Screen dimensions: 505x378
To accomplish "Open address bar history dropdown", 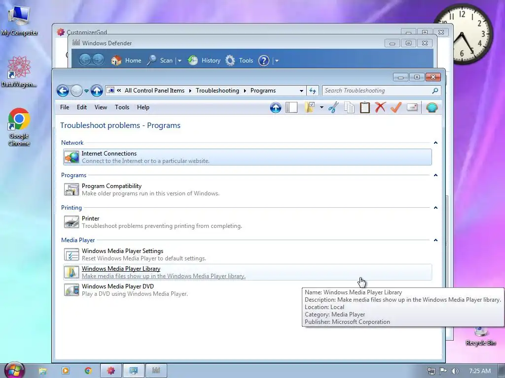I will coord(301,91).
